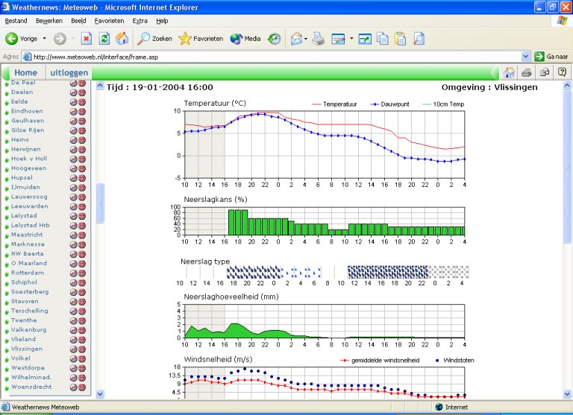Open the Vorige back button dropdown arrow
The height and width of the screenshot is (415, 573).
(45, 38)
